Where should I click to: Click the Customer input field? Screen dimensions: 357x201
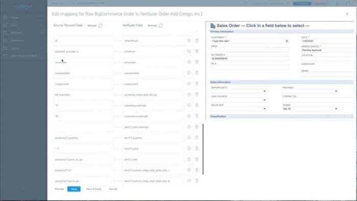click(250, 41)
